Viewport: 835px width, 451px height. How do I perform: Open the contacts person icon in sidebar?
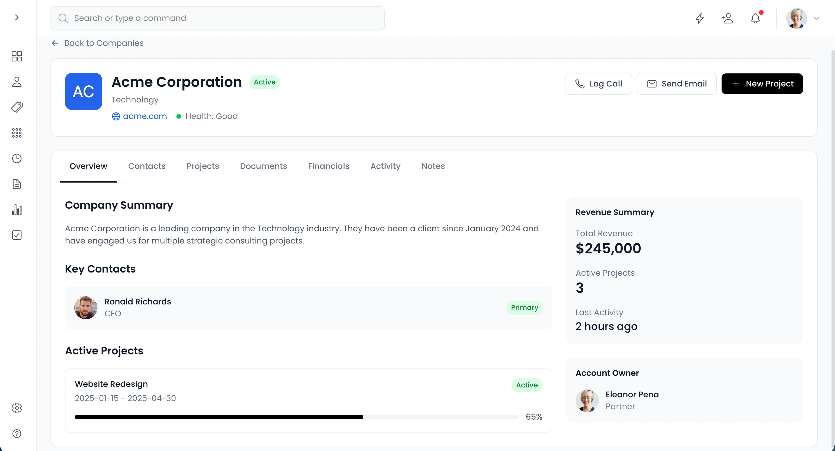17,82
